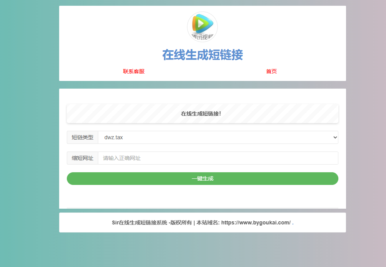This screenshot has width=386, height=267.
Task: Click the 请输入正确网址 URL input field
Action: coord(218,158)
